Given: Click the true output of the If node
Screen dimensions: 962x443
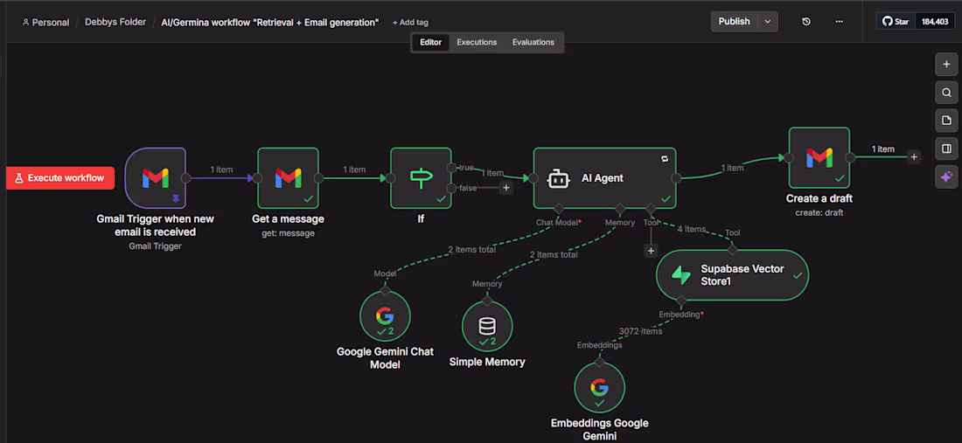Looking at the screenshot, I should click(451, 168).
